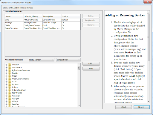The height and width of the screenshot is (115, 153).
Task: Expand the AAAOTF tree node
Action: point(6,65)
